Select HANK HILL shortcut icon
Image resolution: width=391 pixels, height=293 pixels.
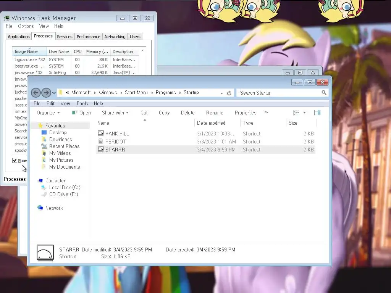click(x=100, y=133)
